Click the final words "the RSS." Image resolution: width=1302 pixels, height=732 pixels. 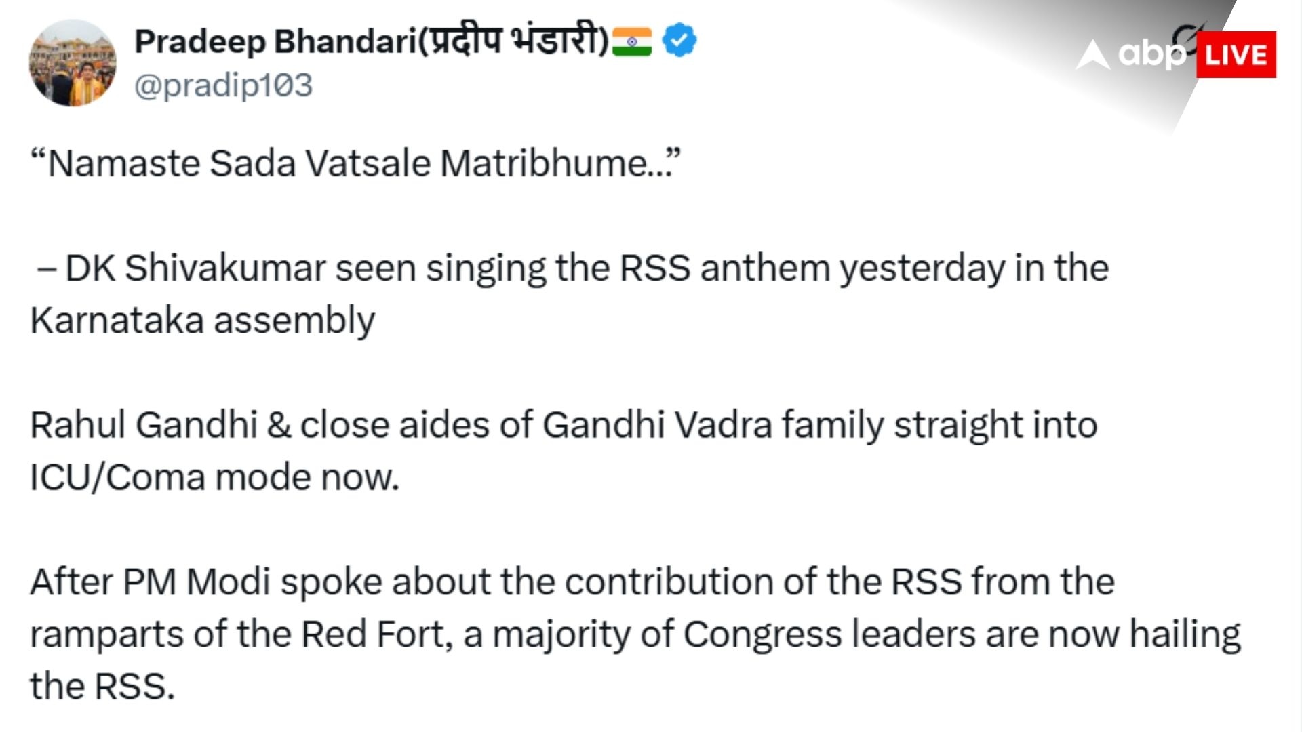point(102,687)
